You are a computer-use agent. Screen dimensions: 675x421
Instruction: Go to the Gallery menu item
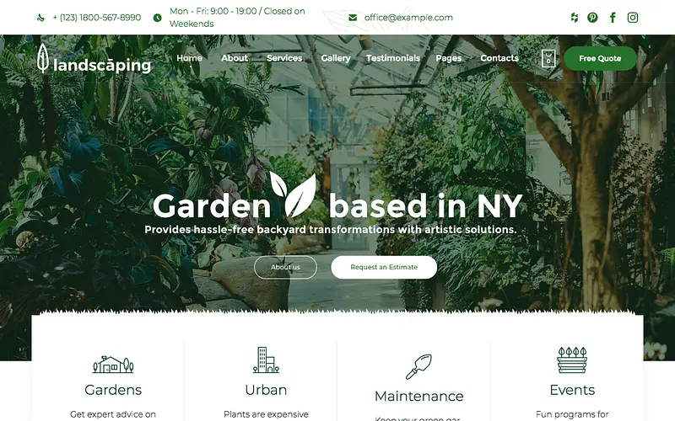coord(336,58)
